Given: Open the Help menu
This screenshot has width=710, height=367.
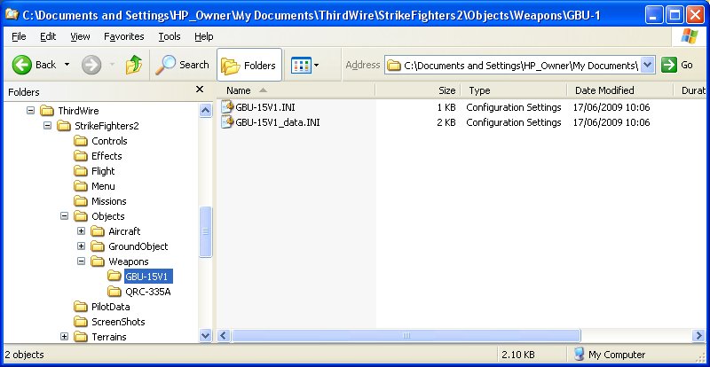Looking at the screenshot, I should [204, 36].
